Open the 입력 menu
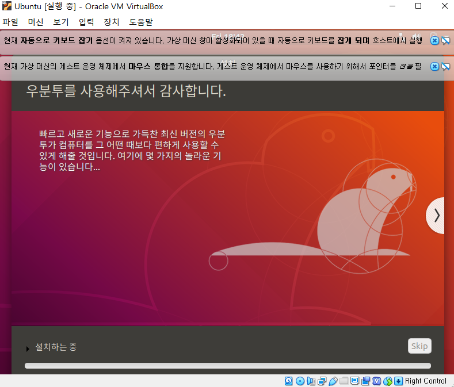Viewport: 454px width, 387px height. click(86, 22)
